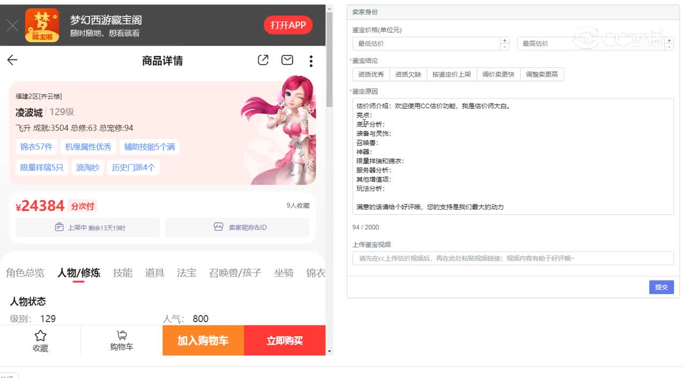Click the 历史门派4个 tag
The image size is (685, 378).
(x=133, y=168)
